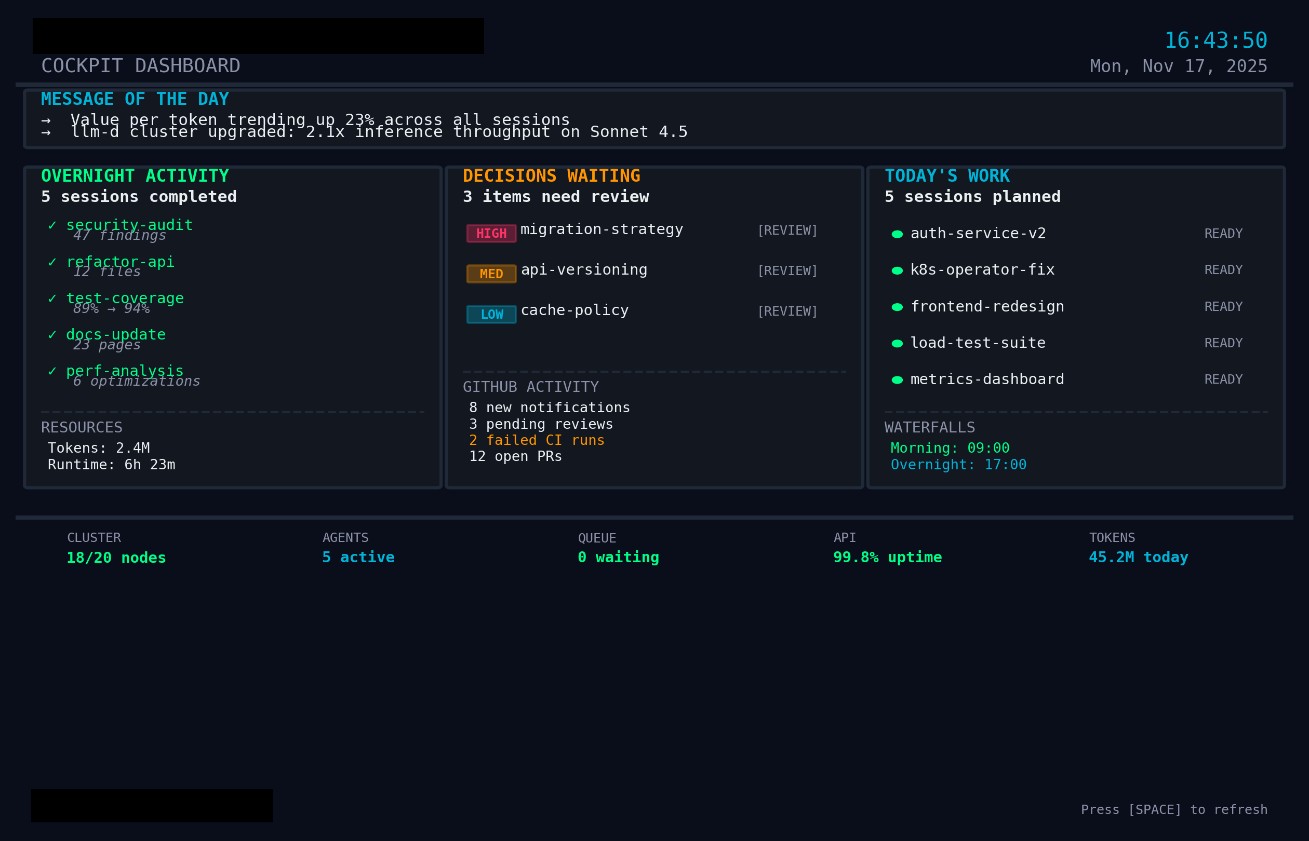1309x841 pixels.
Task: Open the 2 failed CI runs item
Action: (x=537, y=440)
